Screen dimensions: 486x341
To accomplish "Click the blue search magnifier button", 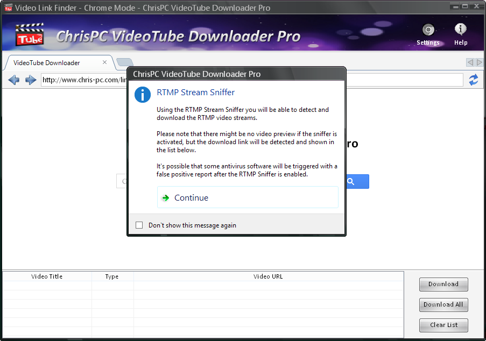I will [x=357, y=181].
